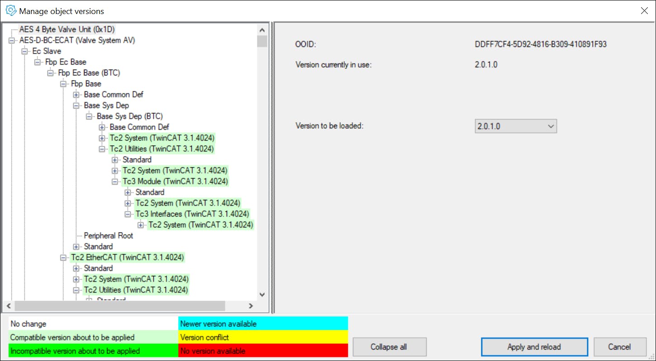Viewport: 656px width, 361px height.
Task: Select the Fbp Ec Base (BTC) item
Action: (89, 73)
